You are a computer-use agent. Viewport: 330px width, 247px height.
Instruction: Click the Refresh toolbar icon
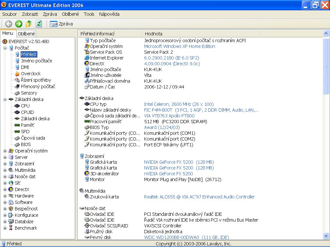39,23
